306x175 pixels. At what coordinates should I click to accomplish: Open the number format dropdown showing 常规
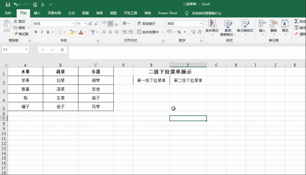coord(200,24)
